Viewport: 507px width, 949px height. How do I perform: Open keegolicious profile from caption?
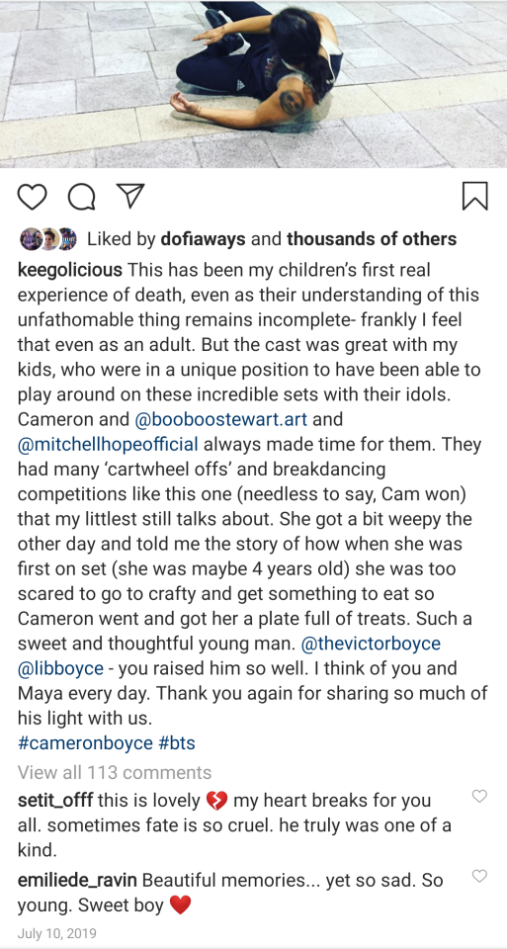point(70,270)
